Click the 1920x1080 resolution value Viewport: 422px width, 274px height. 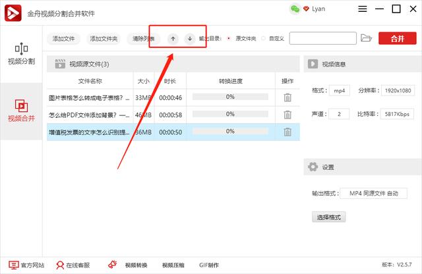[398, 91]
